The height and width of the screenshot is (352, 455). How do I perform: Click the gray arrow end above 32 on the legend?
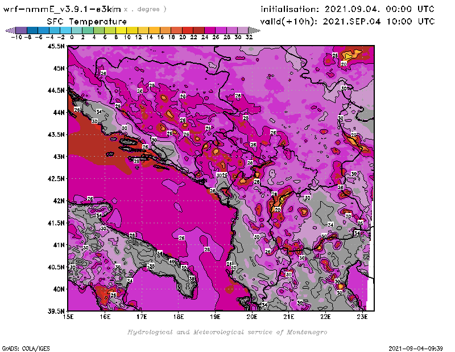coord(254,30)
